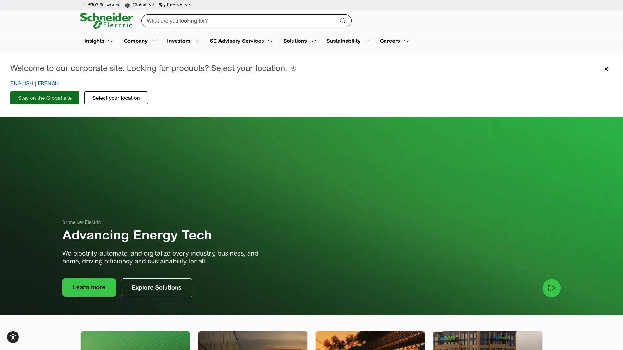Open the Careers menu
Viewport: 623px width, 350px height.
click(x=390, y=41)
